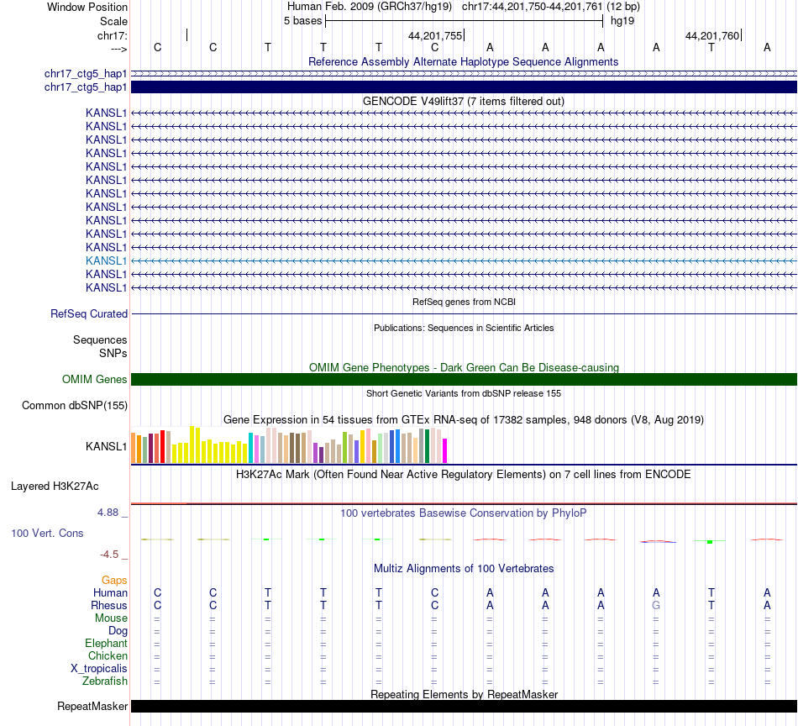Click the RepeatMasker track label
This screenshot has height=726, width=798.
coord(92,706)
